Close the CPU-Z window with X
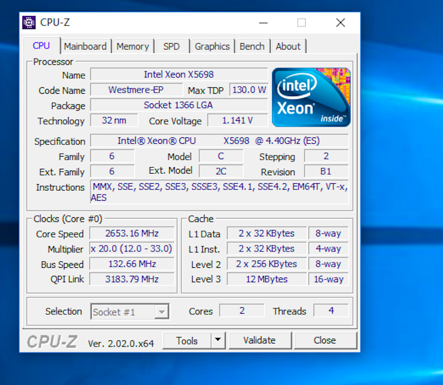 [x=340, y=22]
